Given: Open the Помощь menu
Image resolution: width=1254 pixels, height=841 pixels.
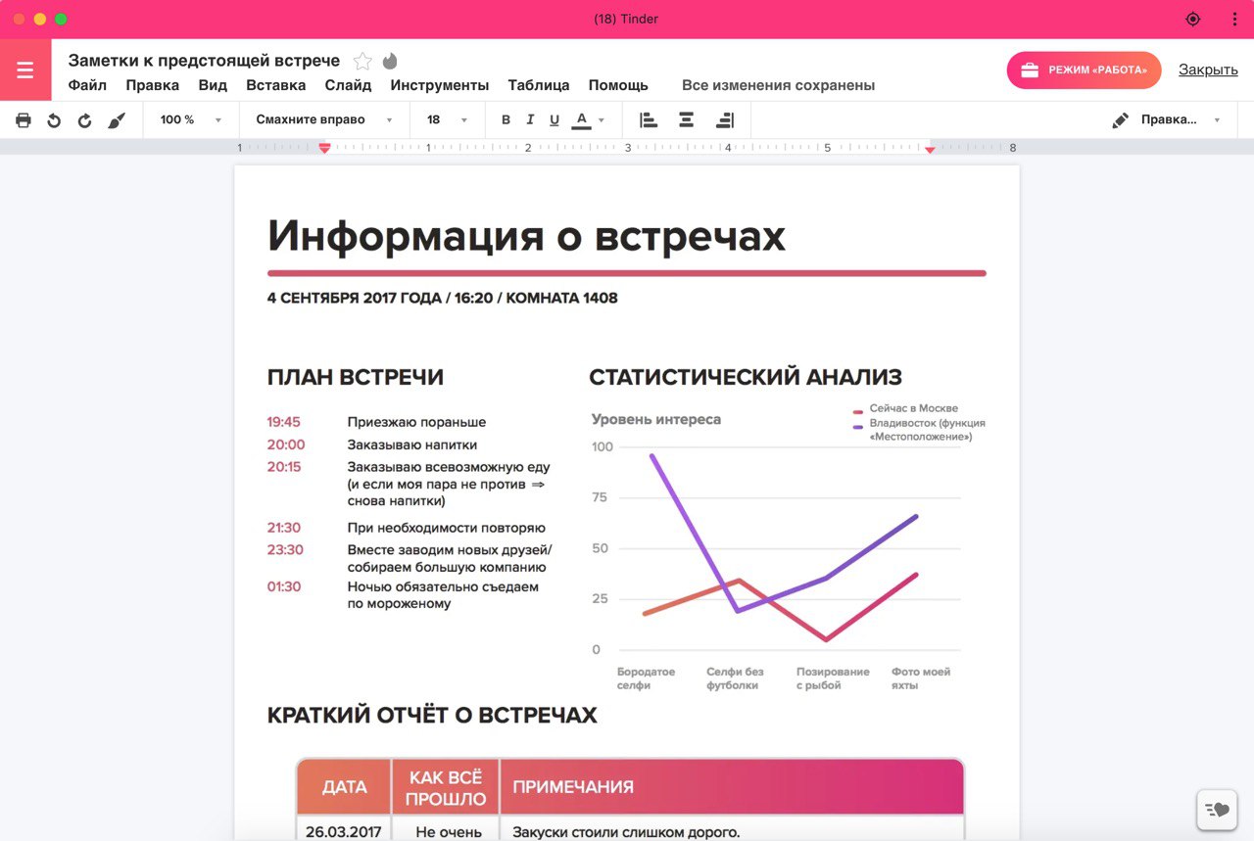Looking at the screenshot, I should [x=618, y=85].
